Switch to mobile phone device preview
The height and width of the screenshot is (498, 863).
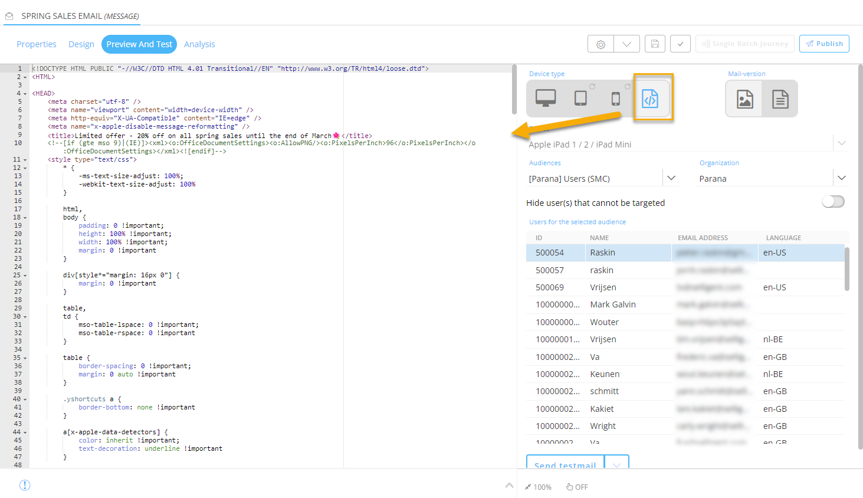(x=615, y=99)
